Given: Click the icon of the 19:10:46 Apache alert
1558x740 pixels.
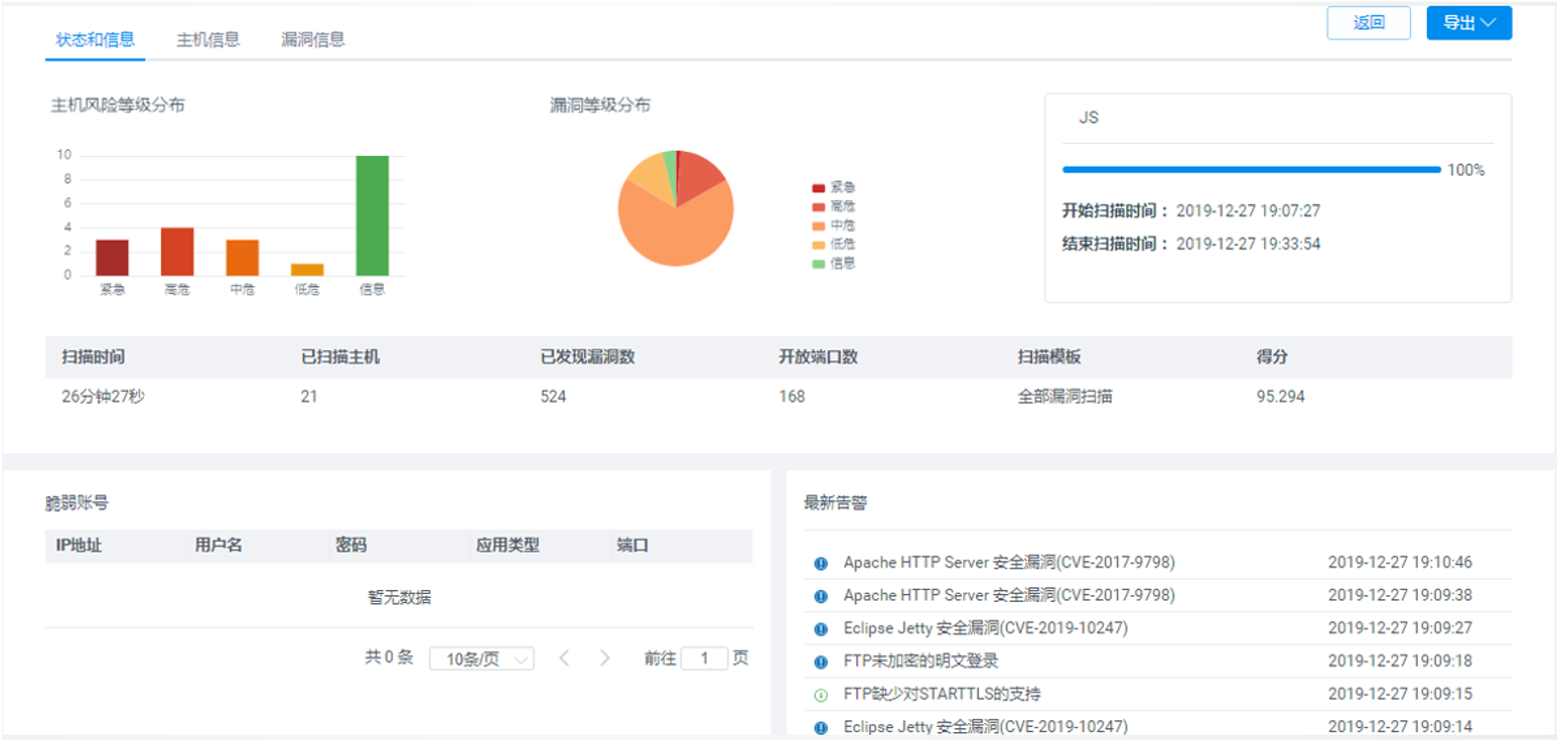Looking at the screenshot, I should point(820,563).
